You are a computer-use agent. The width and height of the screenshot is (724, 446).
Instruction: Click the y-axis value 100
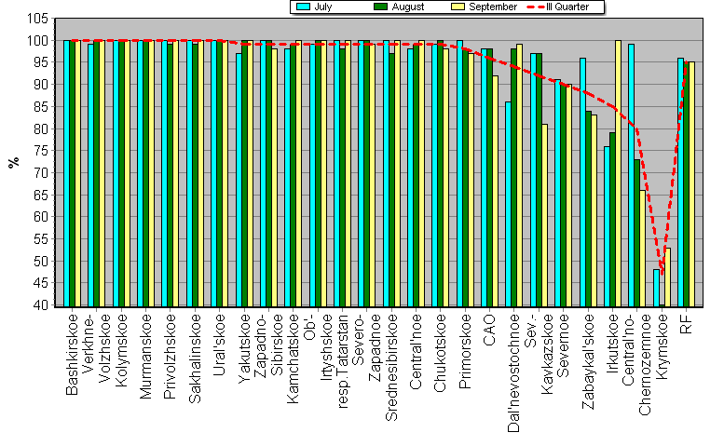(38, 41)
